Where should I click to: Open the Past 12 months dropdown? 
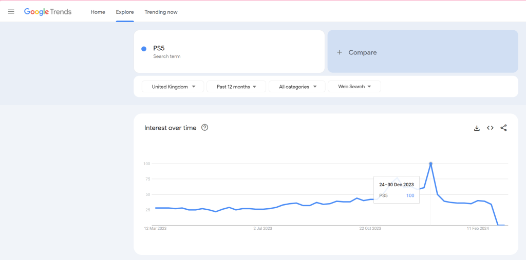[236, 87]
